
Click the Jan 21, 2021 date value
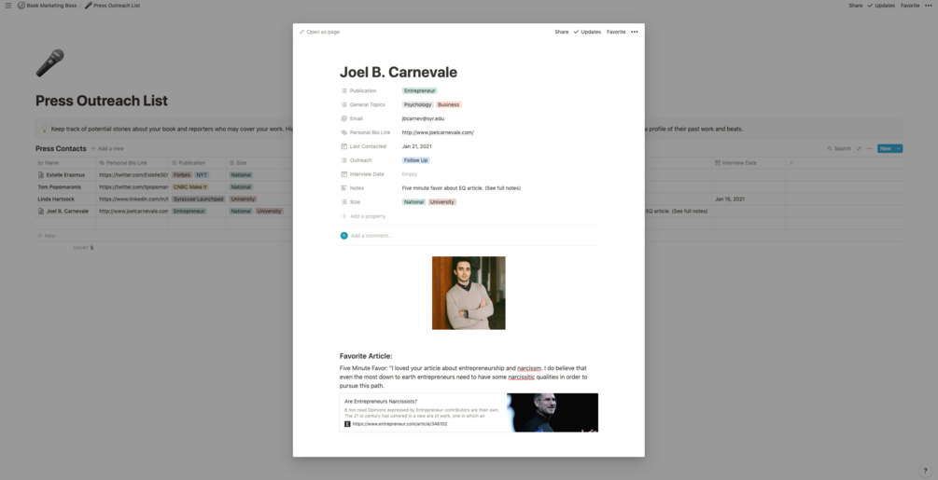pos(416,146)
